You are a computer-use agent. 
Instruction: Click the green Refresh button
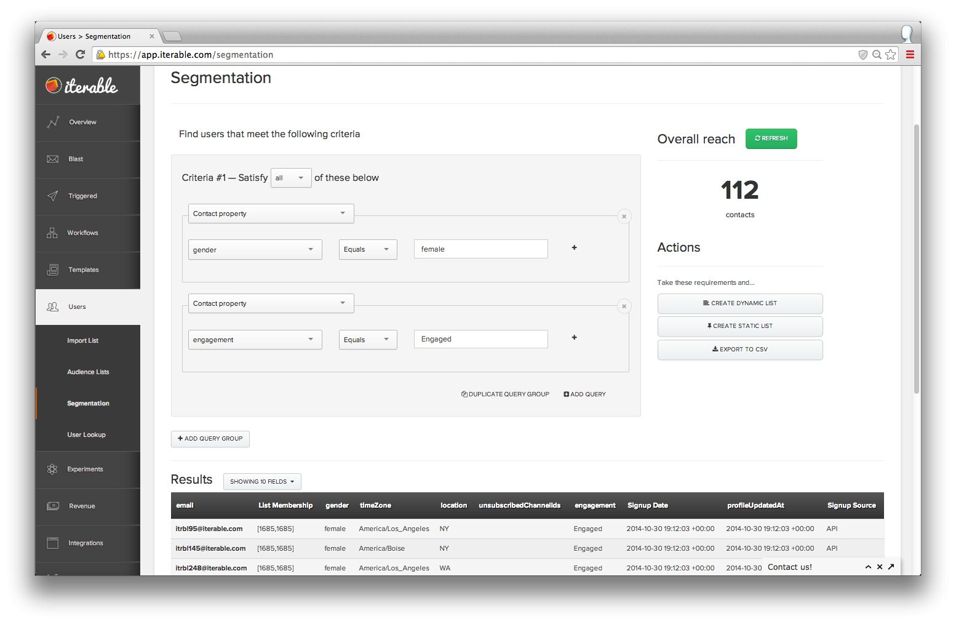pos(771,138)
